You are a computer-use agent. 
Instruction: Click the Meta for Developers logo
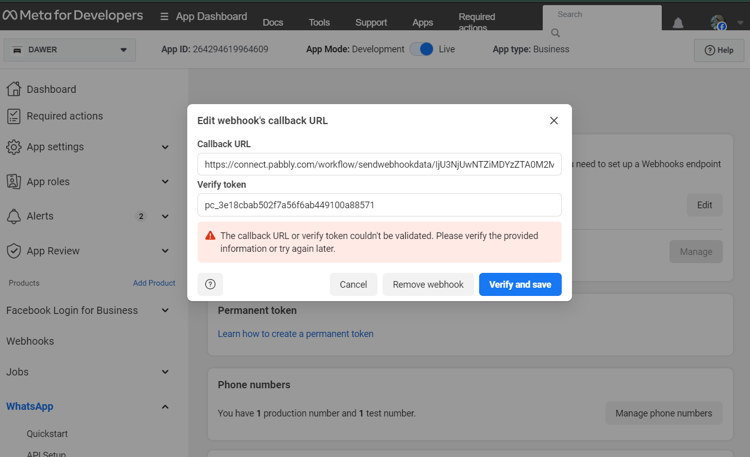(73, 15)
